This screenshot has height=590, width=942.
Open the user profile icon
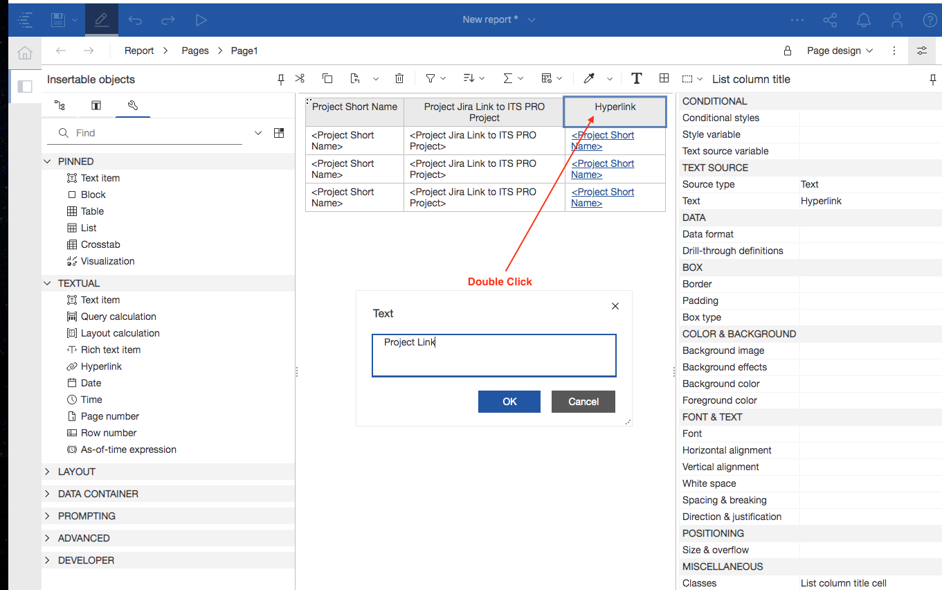(x=897, y=20)
